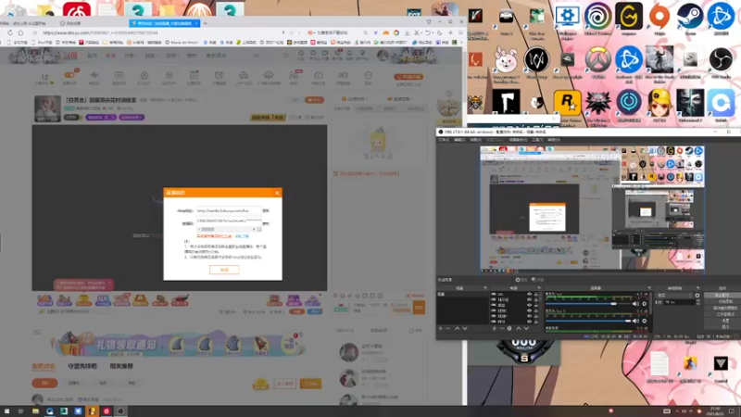
Task: Select the Watch Dogs desktop icon
Action: 536,59
